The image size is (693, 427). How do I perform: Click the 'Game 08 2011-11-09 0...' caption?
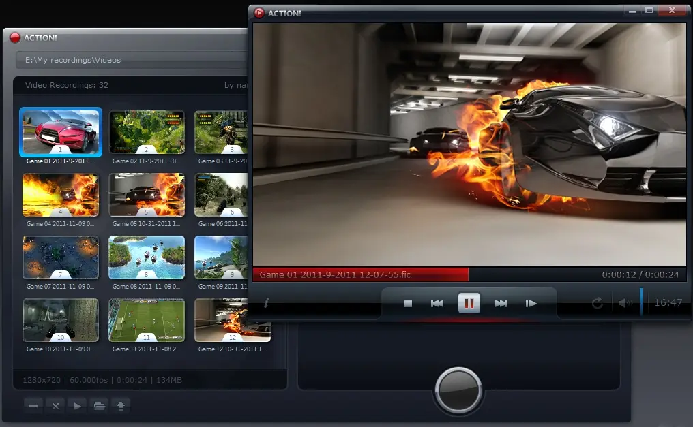point(146,286)
